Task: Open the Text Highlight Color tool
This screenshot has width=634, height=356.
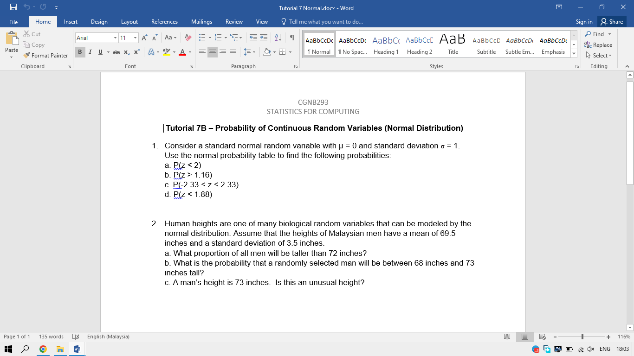Action: (x=167, y=52)
